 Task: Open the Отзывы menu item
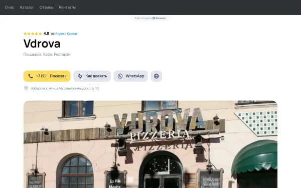click(46, 8)
